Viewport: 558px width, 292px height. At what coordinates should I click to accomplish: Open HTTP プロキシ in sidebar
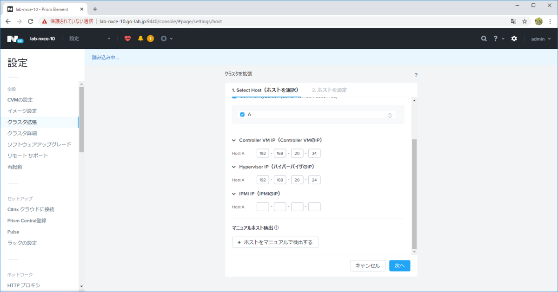pyautogui.click(x=24, y=285)
